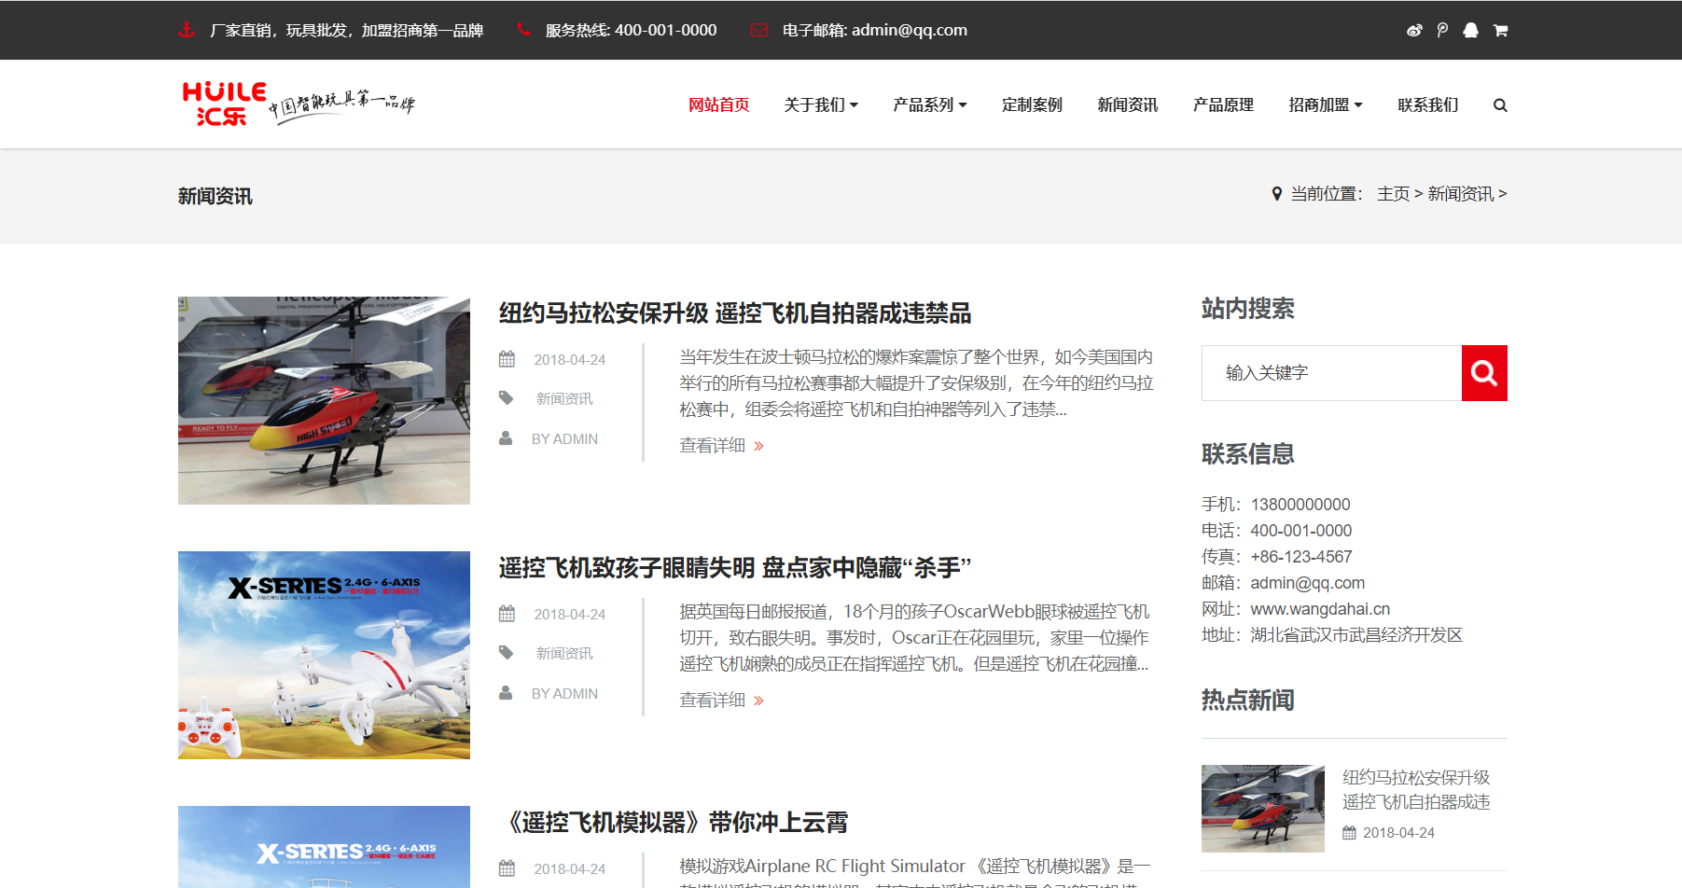The width and height of the screenshot is (1682, 888).
Task: Expand the 招商加盟 dropdown menu
Action: point(1326,105)
